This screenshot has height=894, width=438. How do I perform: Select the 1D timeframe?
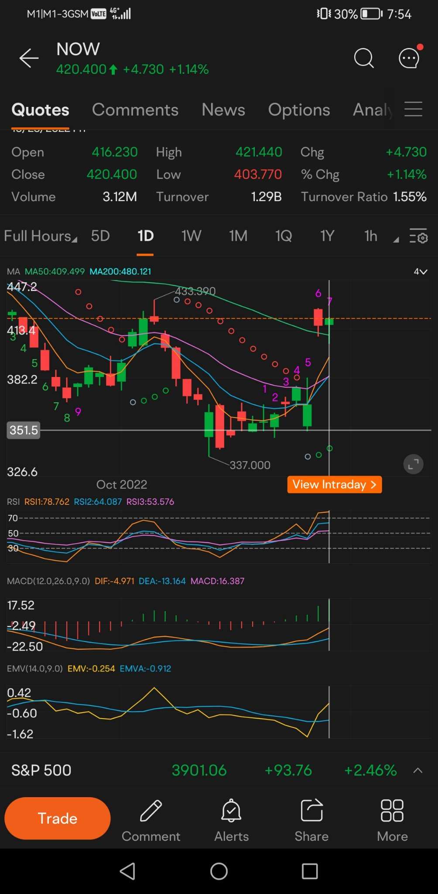click(x=145, y=236)
